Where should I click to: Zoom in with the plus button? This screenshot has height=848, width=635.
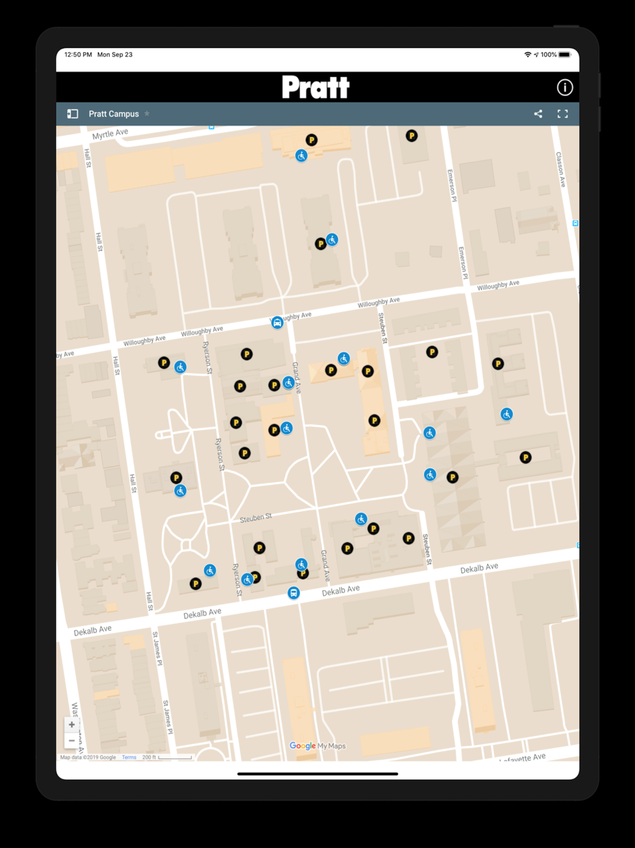pyautogui.click(x=72, y=725)
